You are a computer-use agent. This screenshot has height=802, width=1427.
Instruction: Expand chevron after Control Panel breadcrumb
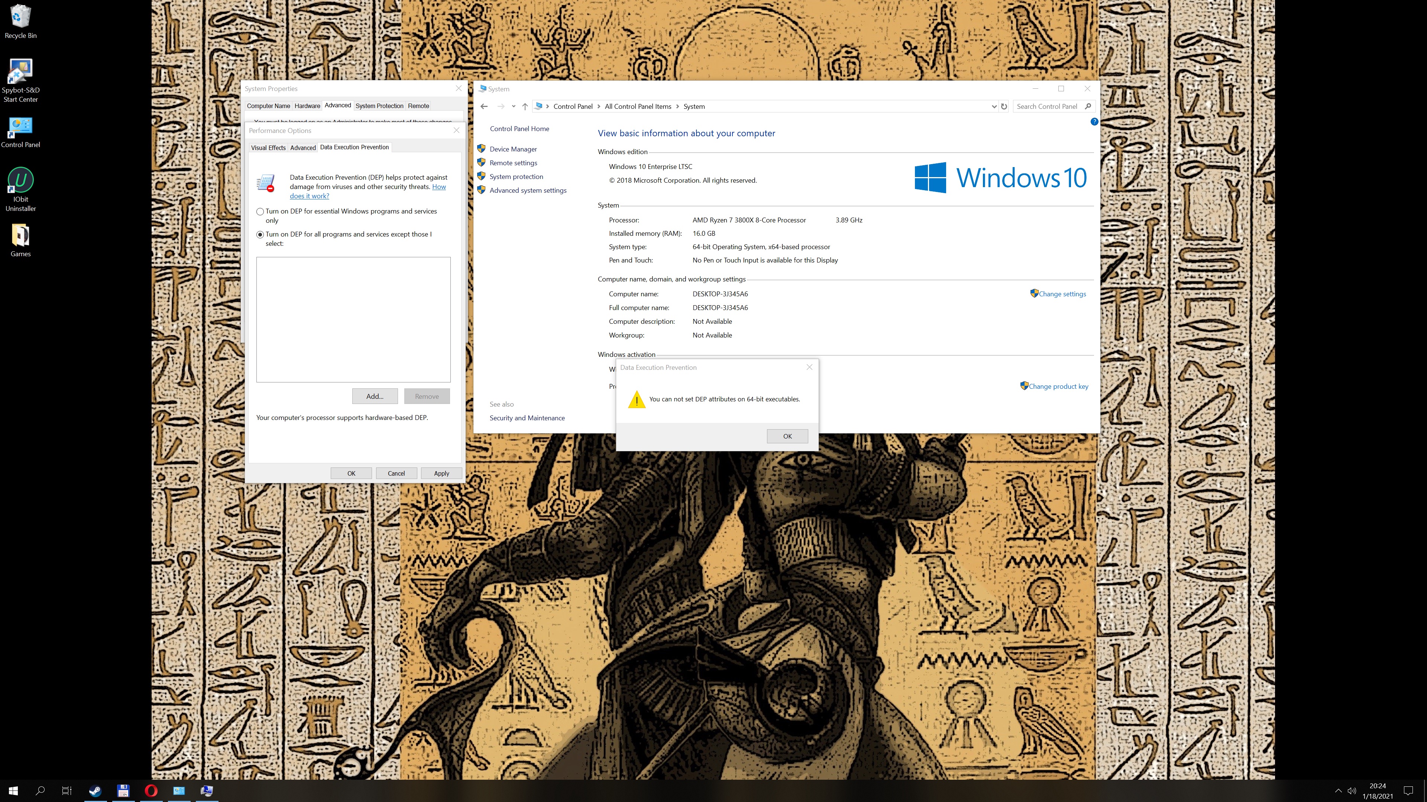[598, 106]
